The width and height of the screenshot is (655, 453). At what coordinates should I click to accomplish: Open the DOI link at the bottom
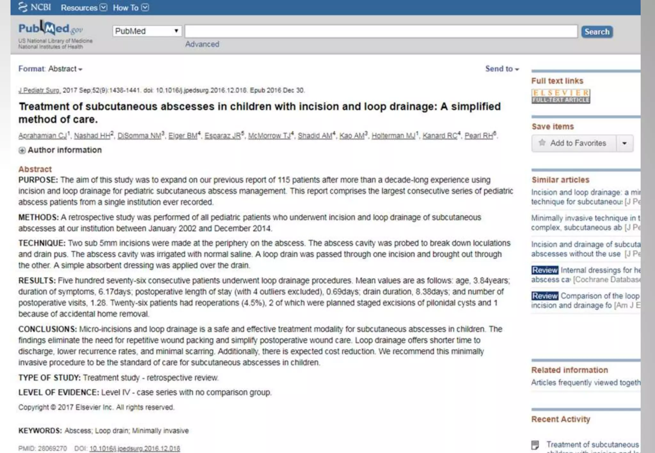[135, 449]
